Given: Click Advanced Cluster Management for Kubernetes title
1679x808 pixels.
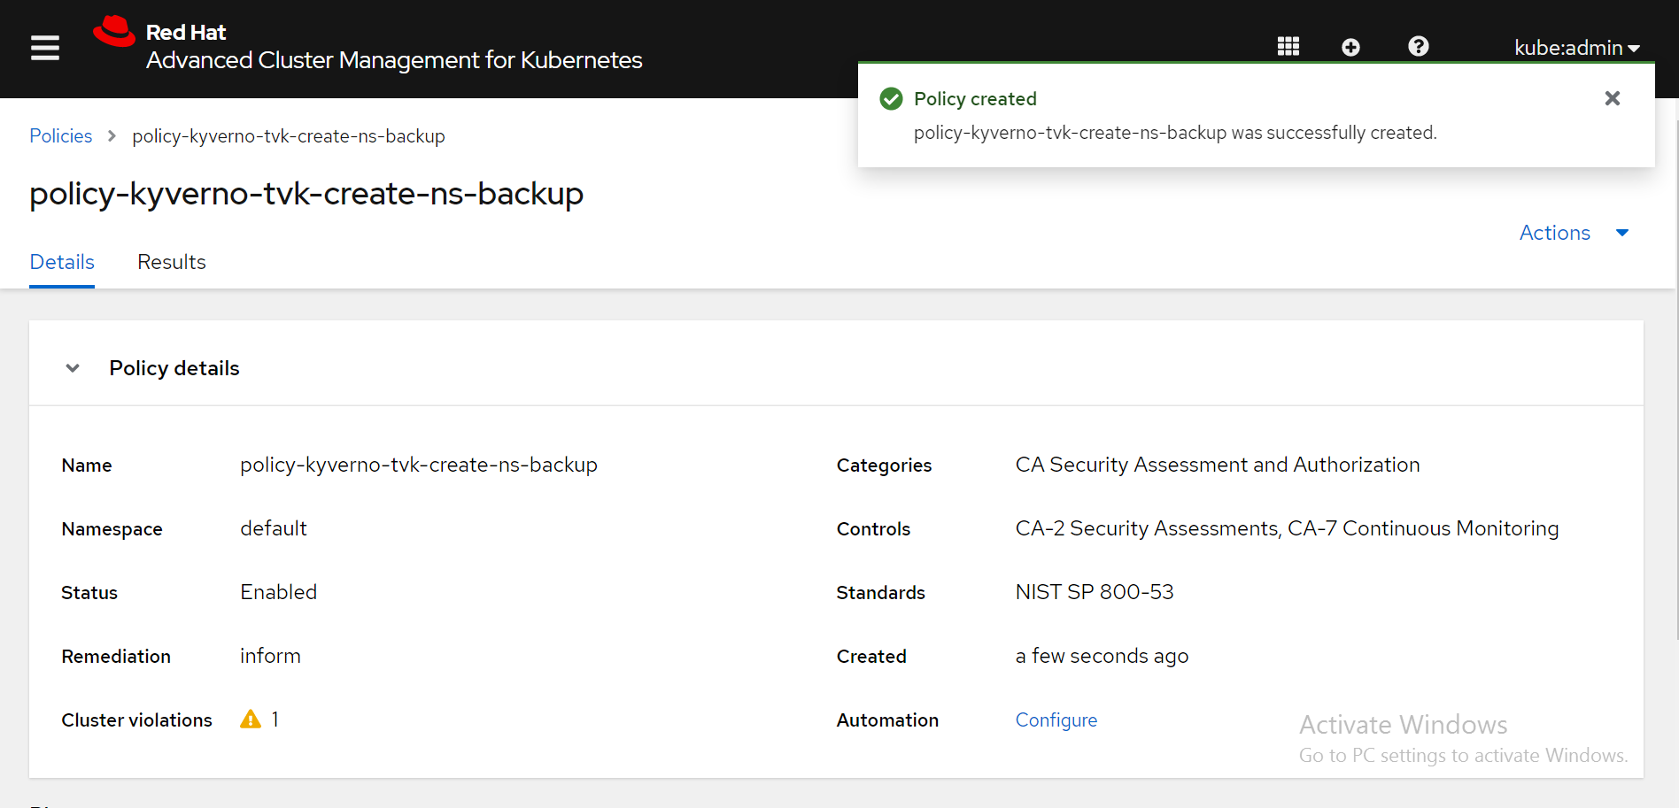Looking at the screenshot, I should (x=394, y=60).
